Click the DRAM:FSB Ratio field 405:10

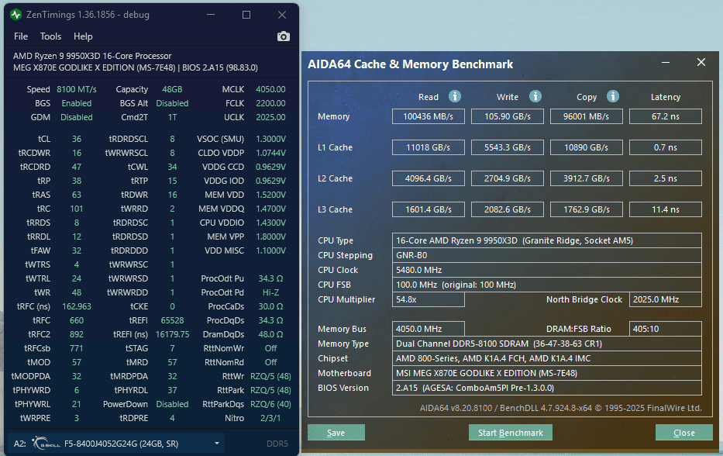coord(666,329)
